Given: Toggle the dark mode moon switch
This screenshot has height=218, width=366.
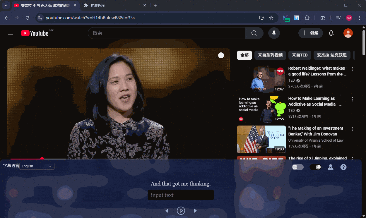Looking at the screenshot, I should 315,167.
